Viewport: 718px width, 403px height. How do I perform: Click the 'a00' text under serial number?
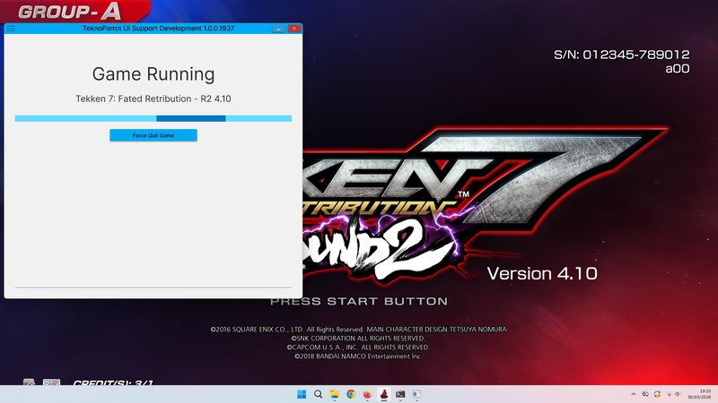(x=678, y=69)
